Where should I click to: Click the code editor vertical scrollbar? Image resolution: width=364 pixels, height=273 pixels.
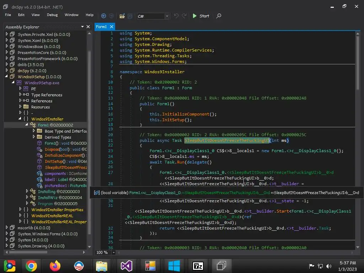358,63
